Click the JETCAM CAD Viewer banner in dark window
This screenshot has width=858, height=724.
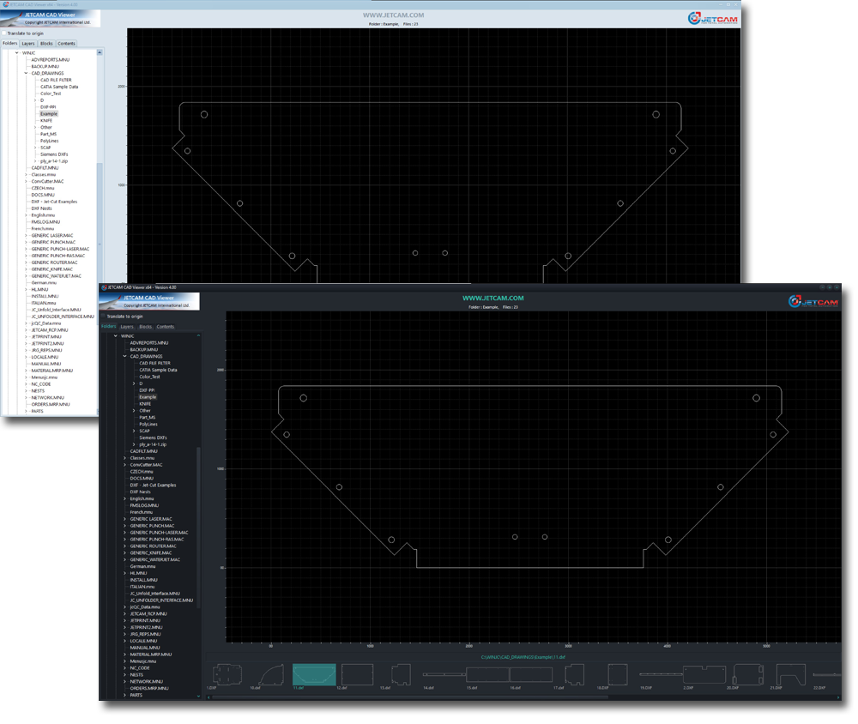[148, 301]
